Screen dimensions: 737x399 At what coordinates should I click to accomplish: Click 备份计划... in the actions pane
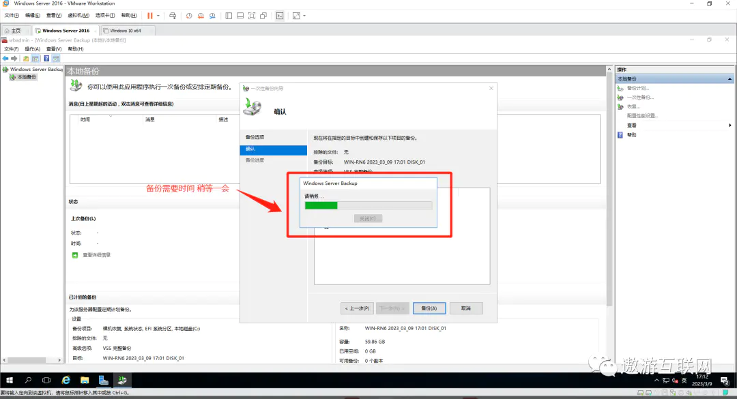tap(638, 89)
